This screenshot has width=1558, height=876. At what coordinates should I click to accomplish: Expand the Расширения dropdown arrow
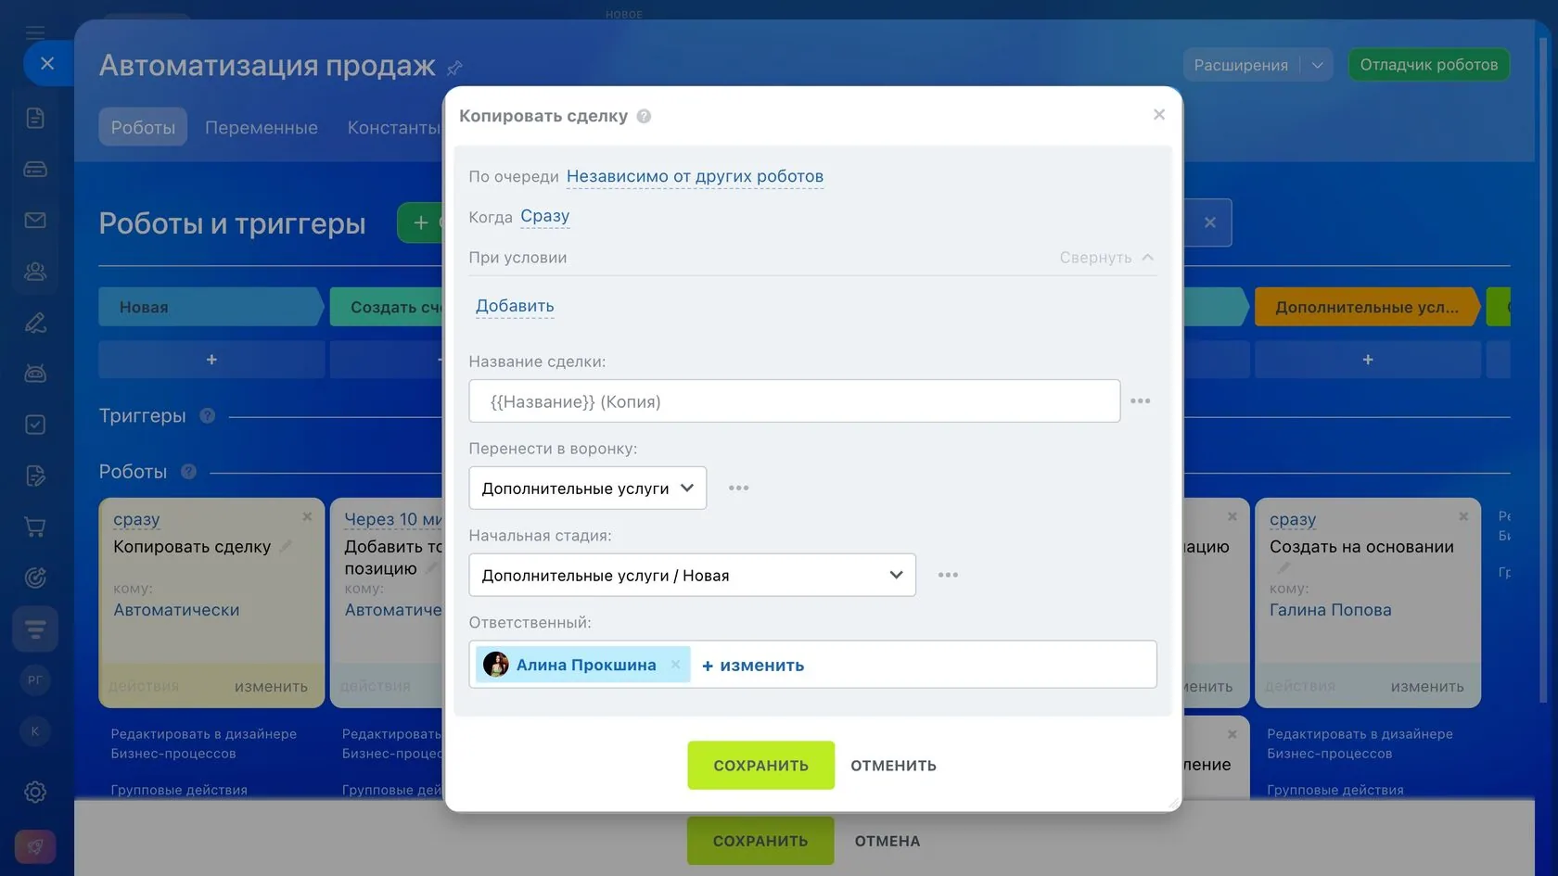[x=1317, y=65]
